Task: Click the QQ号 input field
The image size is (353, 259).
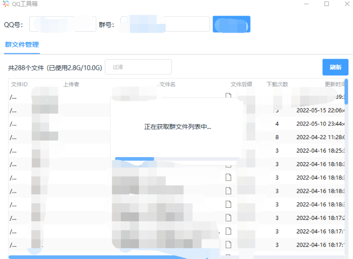Action: pyautogui.click(x=63, y=24)
